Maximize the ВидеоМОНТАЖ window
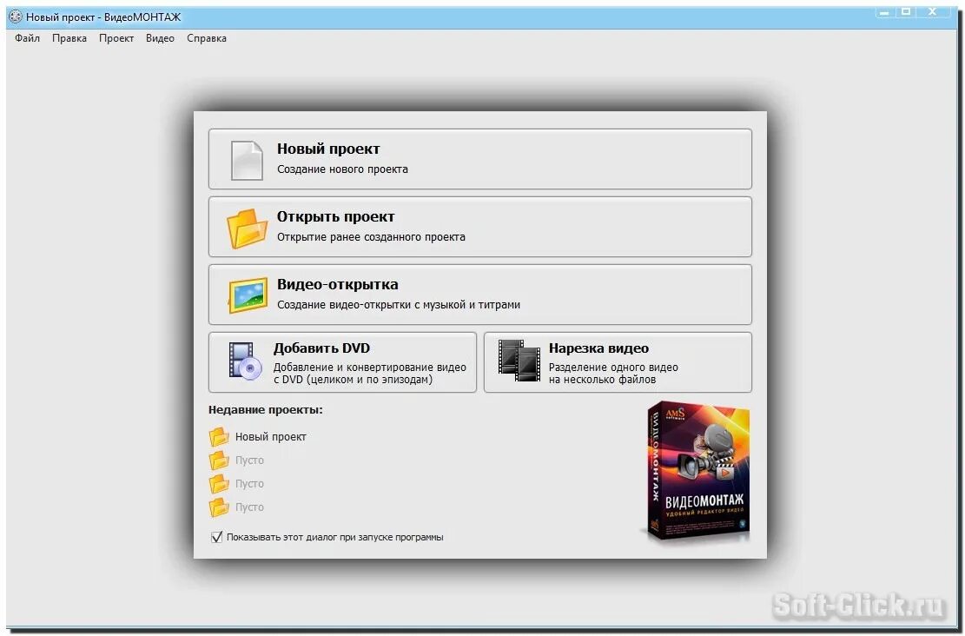This screenshot has width=965, height=636. pos(906,11)
